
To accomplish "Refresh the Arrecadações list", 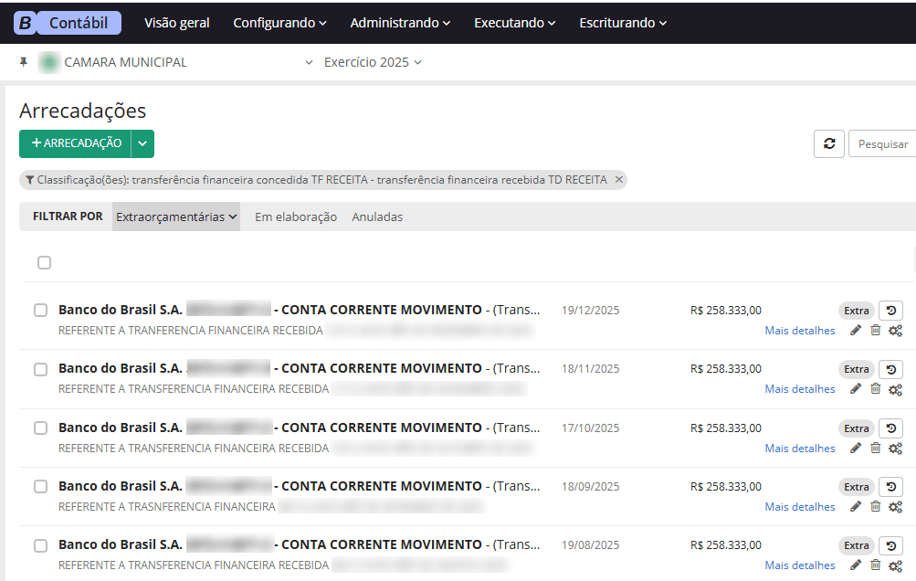I will (828, 143).
